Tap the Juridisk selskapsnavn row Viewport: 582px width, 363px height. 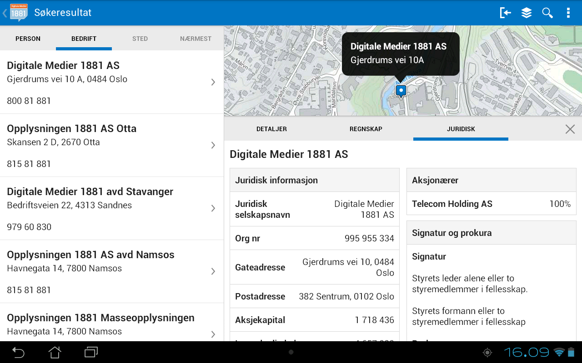click(x=315, y=209)
